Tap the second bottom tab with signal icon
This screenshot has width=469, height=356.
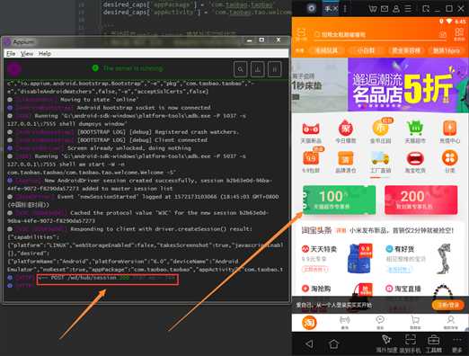click(x=345, y=323)
